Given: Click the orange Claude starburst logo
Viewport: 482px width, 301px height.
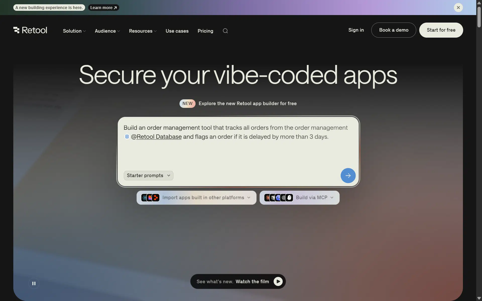Looking at the screenshot, I should tap(267, 198).
